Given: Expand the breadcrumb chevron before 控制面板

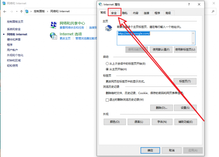Looking at the screenshot, I should [x=31, y=11].
